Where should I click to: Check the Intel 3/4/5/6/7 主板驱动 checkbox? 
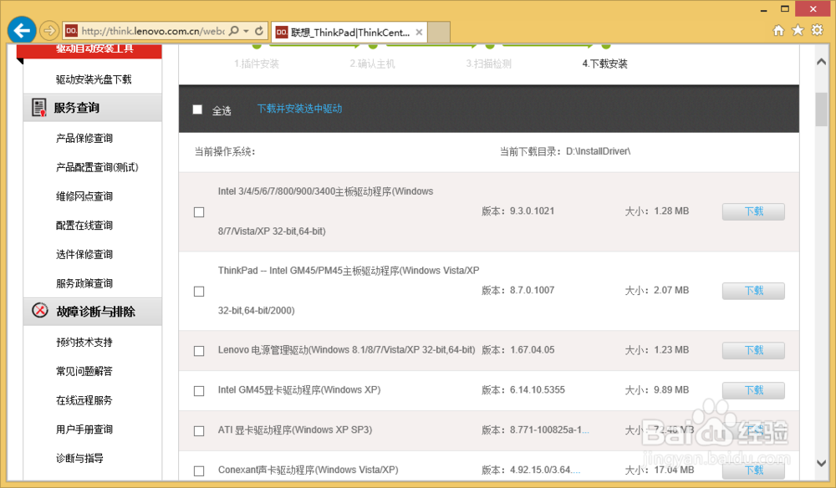(199, 212)
